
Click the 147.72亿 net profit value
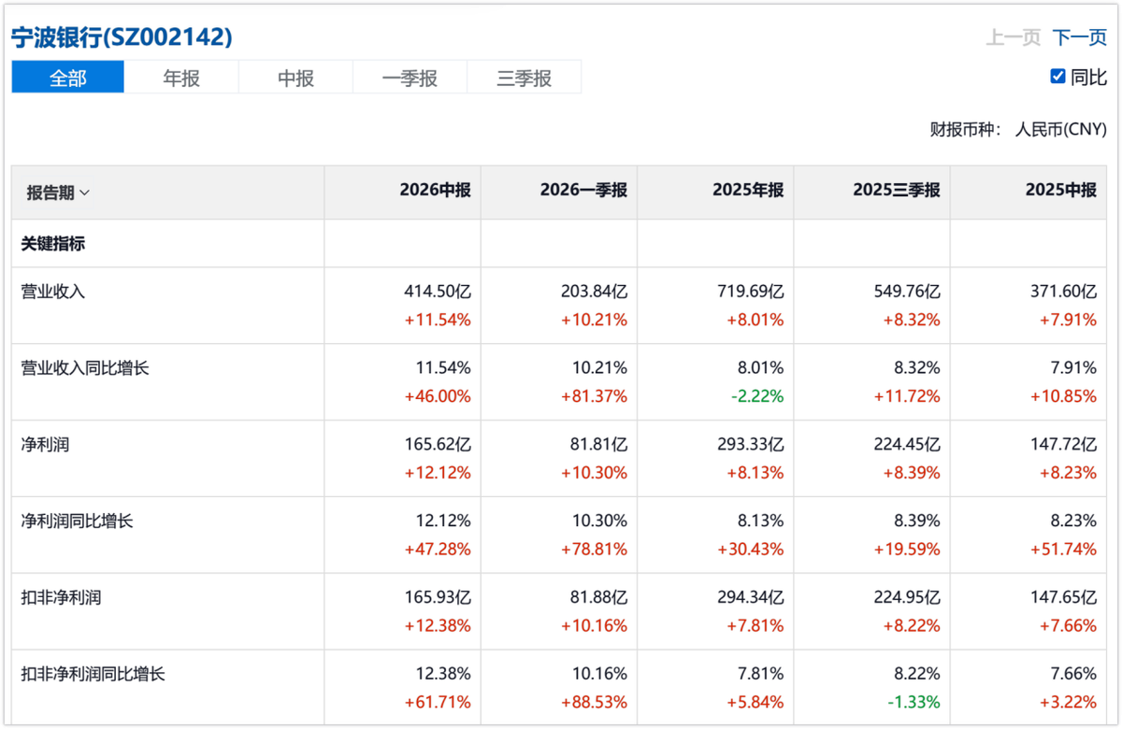tap(1064, 445)
